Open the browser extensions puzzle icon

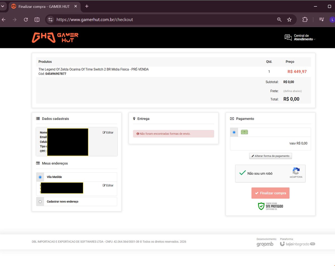pyautogui.click(x=305, y=20)
